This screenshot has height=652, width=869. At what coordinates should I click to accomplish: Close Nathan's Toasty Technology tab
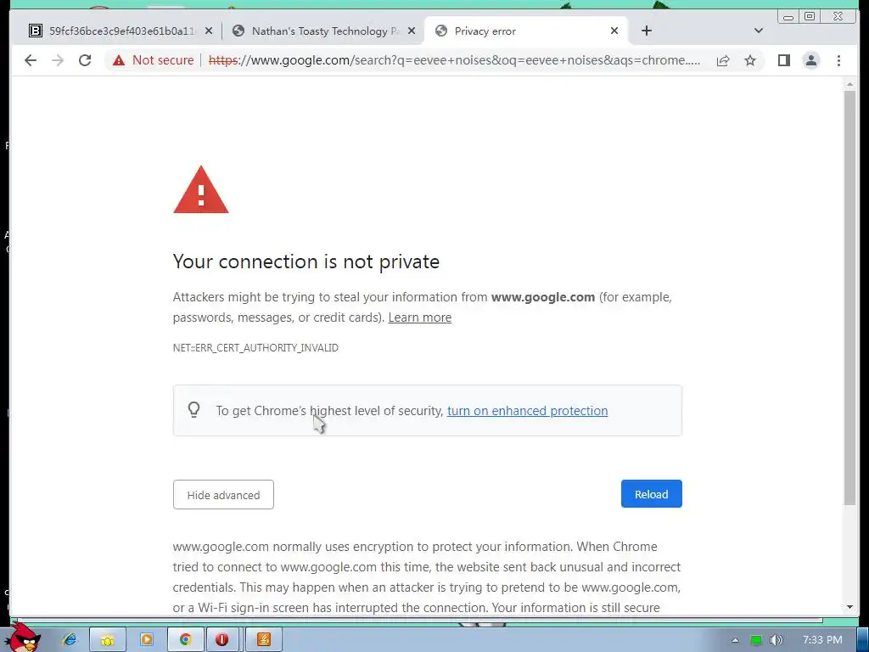pos(412,31)
